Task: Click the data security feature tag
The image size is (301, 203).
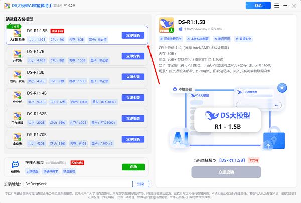Action: click(243, 39)
